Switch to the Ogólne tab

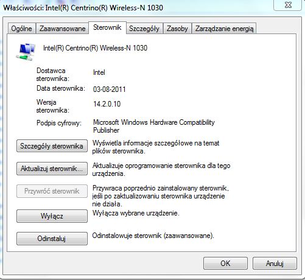[x=21, y=29]
